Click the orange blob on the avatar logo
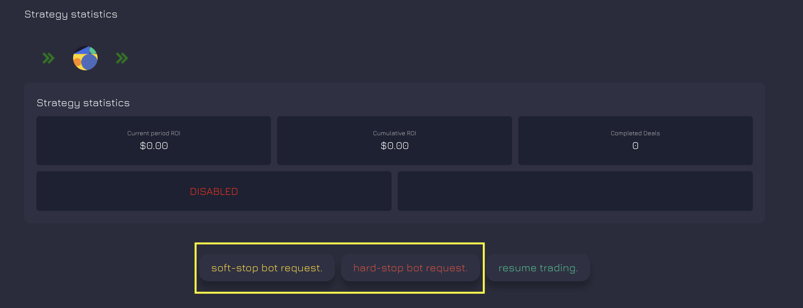 (77, 62)
